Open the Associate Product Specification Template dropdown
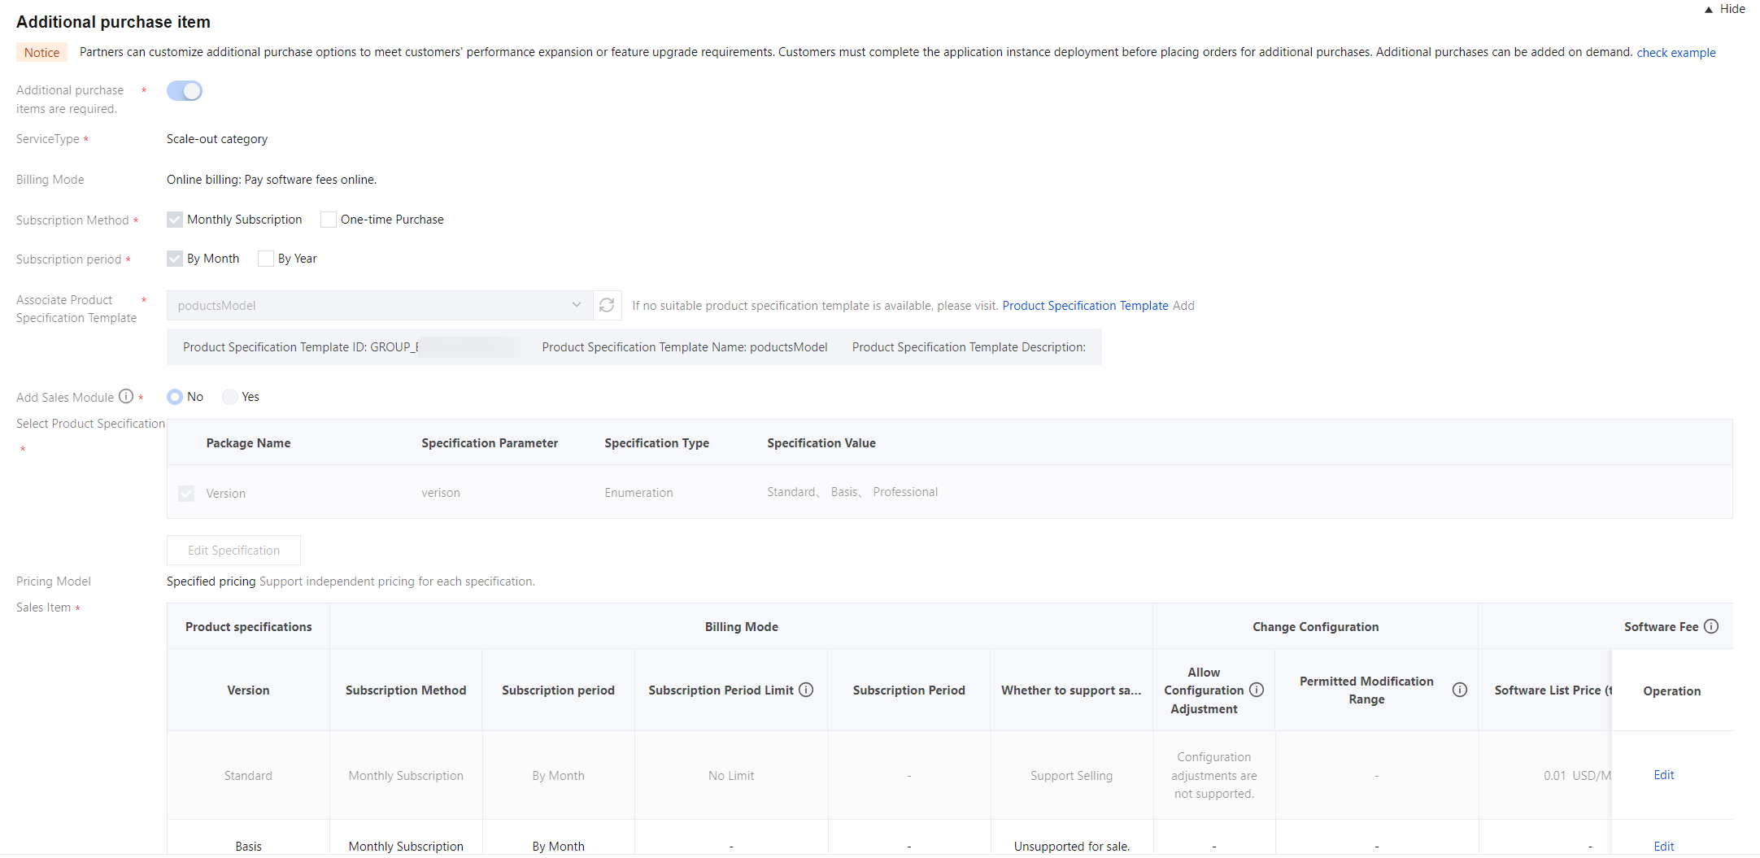The width and height of the screenshot is (1760, 858). (379, 306)
